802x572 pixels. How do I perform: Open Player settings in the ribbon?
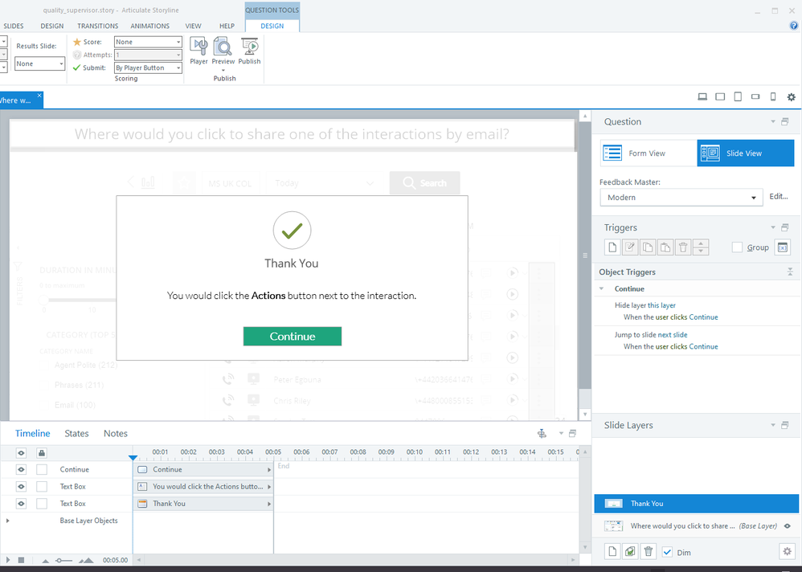(198, 50)
